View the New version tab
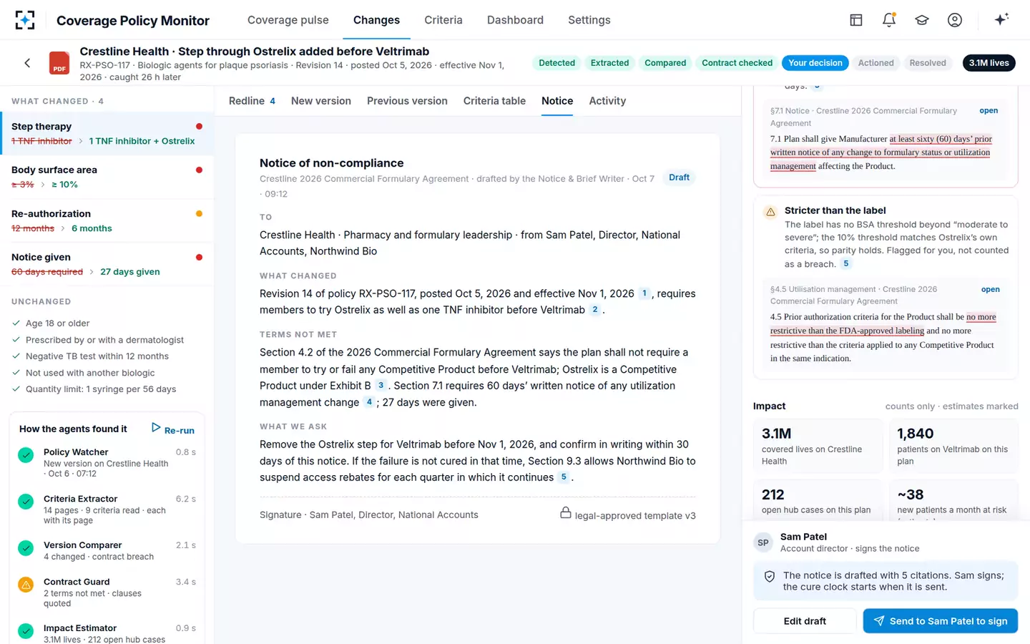The width and height of the screenshot is (1030, 644). pyautogui.click(x=321, y=101)
